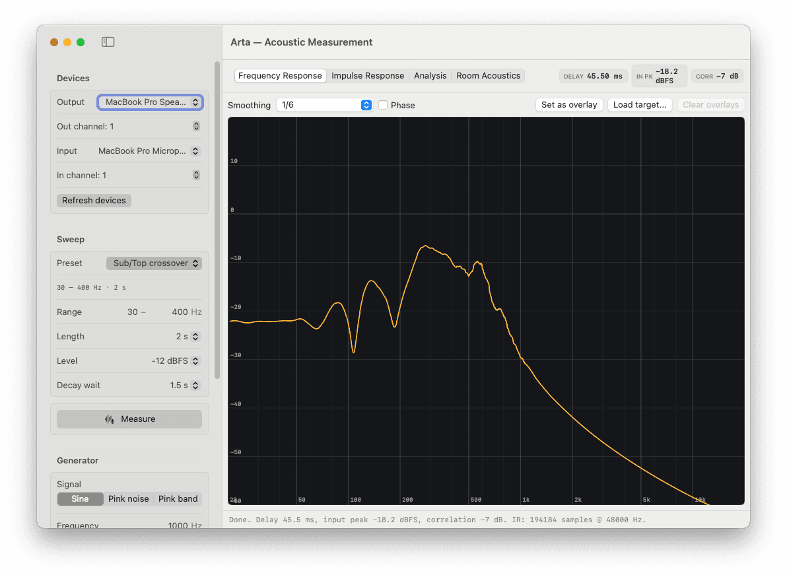Click the generator Frequency 1000 Hz field
Viewport: 787px width, 577px height.
(x=129, y=524)
